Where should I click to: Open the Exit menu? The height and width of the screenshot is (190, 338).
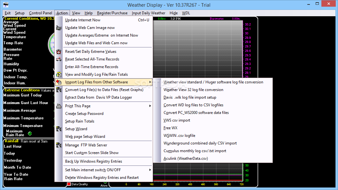point(8,13)
